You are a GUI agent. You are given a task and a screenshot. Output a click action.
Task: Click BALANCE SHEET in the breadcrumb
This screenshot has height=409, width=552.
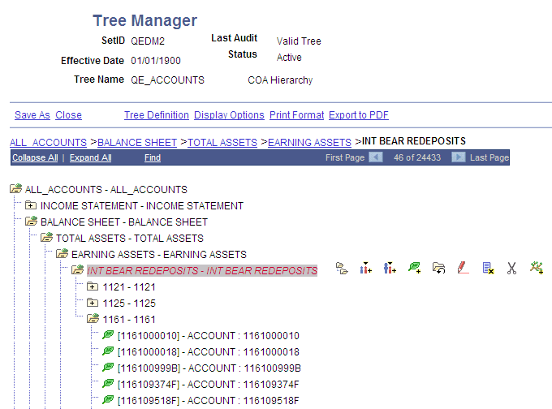coord(137,143)
